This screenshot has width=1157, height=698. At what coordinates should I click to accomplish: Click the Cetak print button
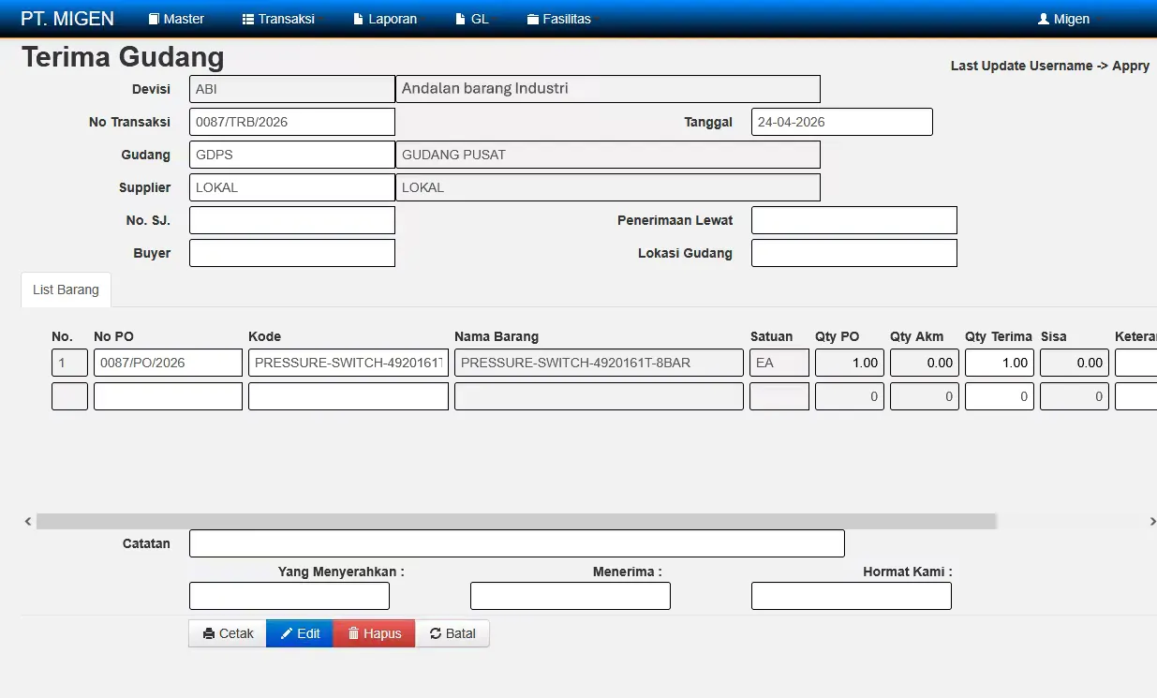click(x=228, y=633)
